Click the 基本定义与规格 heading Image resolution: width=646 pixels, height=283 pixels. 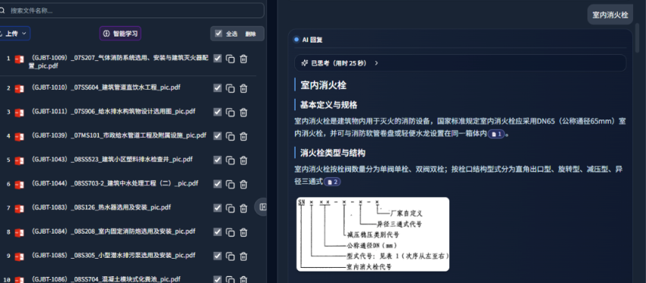[x=328, y=105]
